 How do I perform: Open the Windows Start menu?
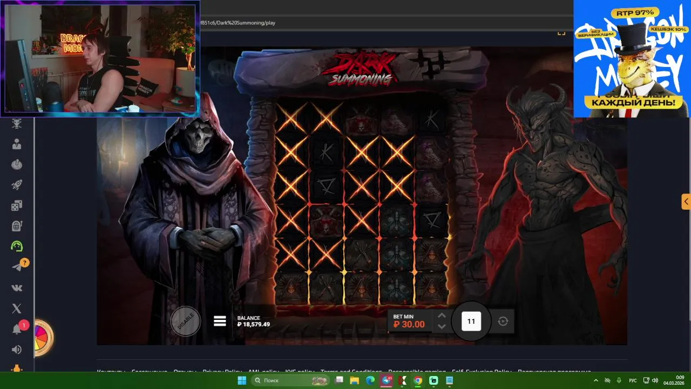pyautogui.click(x=242, y=380)
